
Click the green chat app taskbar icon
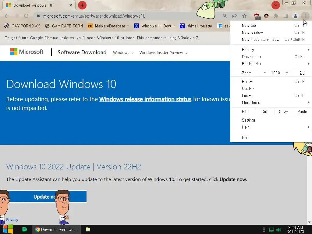point(24,229)
